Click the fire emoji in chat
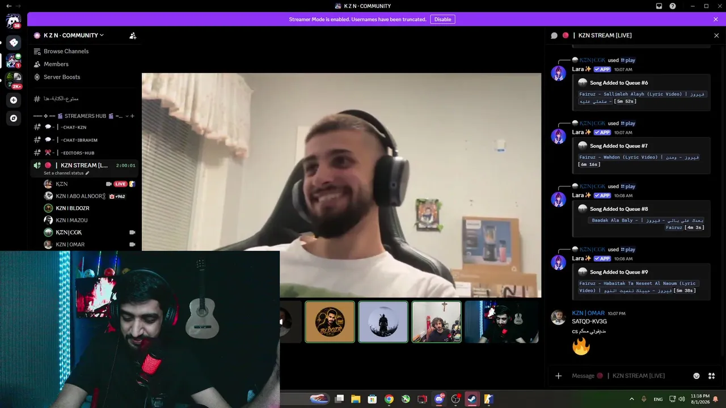726x408 pixels. pos(581,346)
